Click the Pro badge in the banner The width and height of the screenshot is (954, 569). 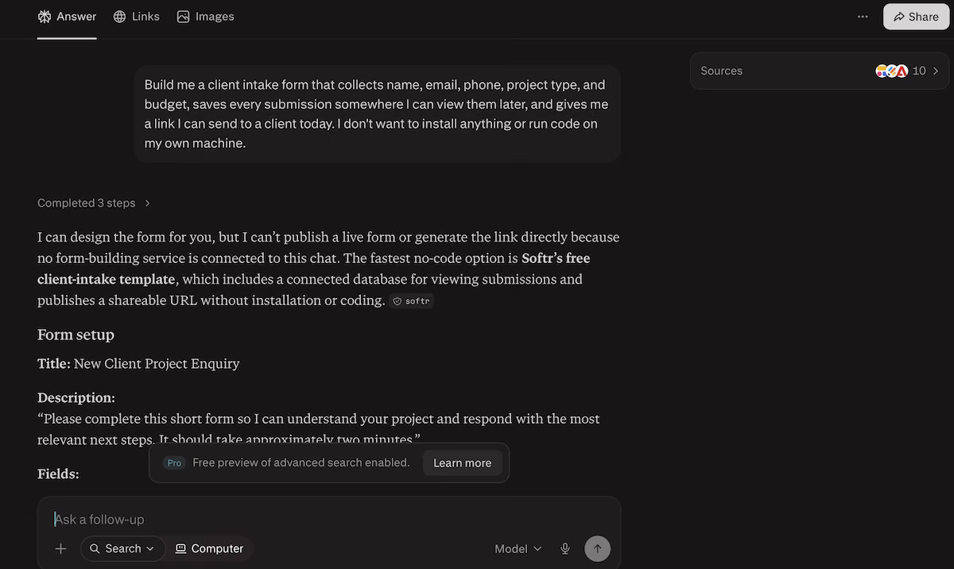coord(174,463)
